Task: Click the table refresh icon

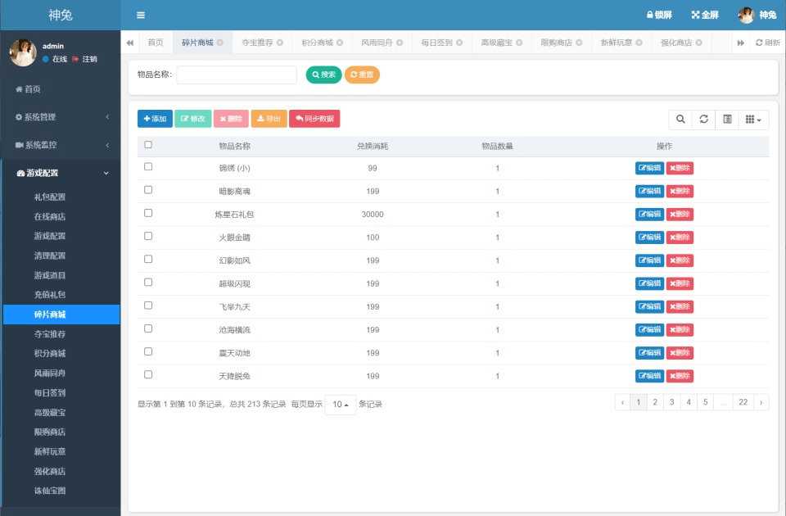Action: 704,120
